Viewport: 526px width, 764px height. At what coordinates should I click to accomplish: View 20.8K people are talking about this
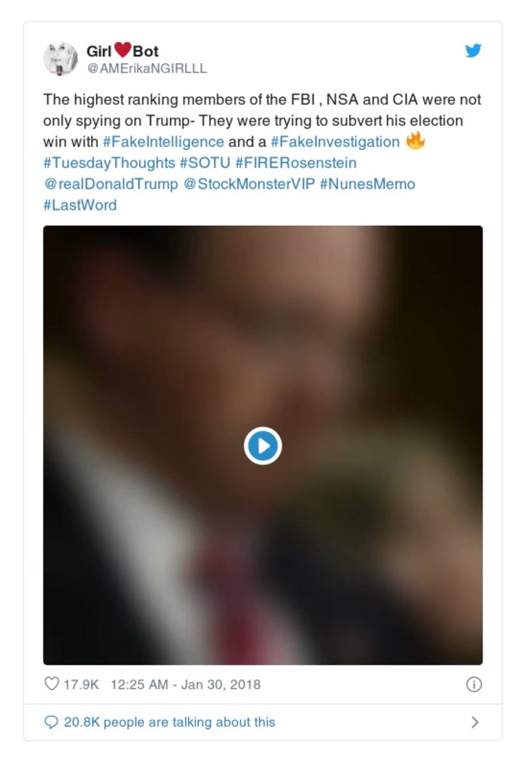(x=169, y=722)
